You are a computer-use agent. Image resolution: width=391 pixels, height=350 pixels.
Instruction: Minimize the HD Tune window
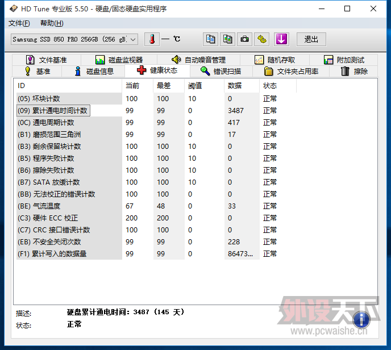click(322, 9)
